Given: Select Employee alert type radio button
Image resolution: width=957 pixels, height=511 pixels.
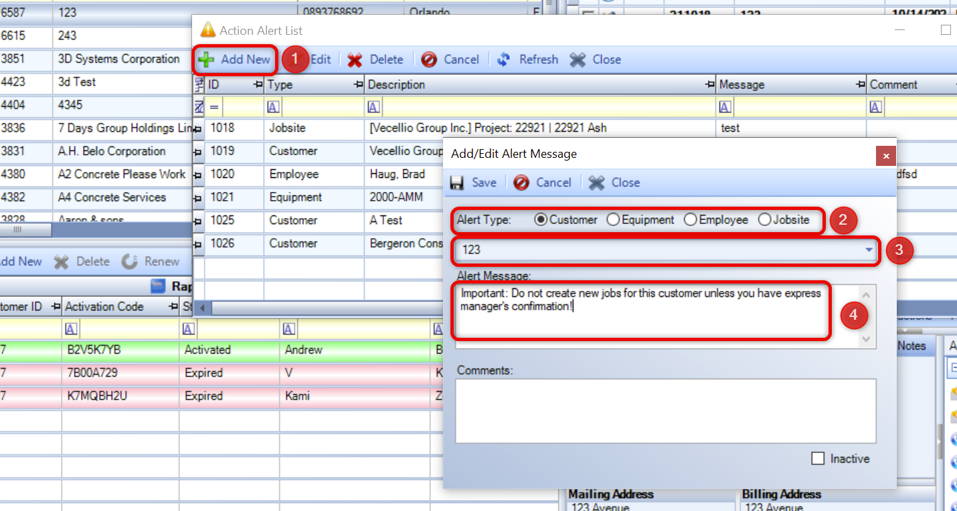Looking at the screenshot, I should tap(716, 219).
